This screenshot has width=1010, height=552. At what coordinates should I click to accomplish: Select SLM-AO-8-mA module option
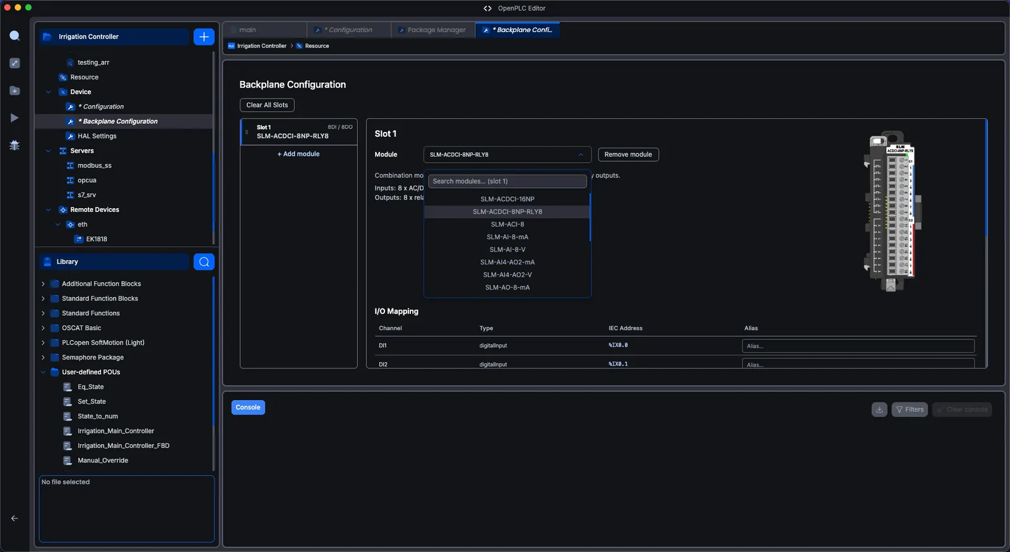point(507,288)
